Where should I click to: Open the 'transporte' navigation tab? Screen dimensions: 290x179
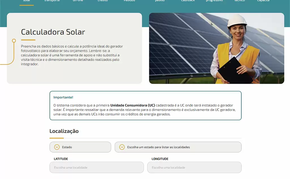(x=52, y=1)
